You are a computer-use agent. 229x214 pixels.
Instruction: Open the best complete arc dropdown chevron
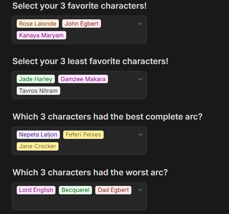(140, 135)
